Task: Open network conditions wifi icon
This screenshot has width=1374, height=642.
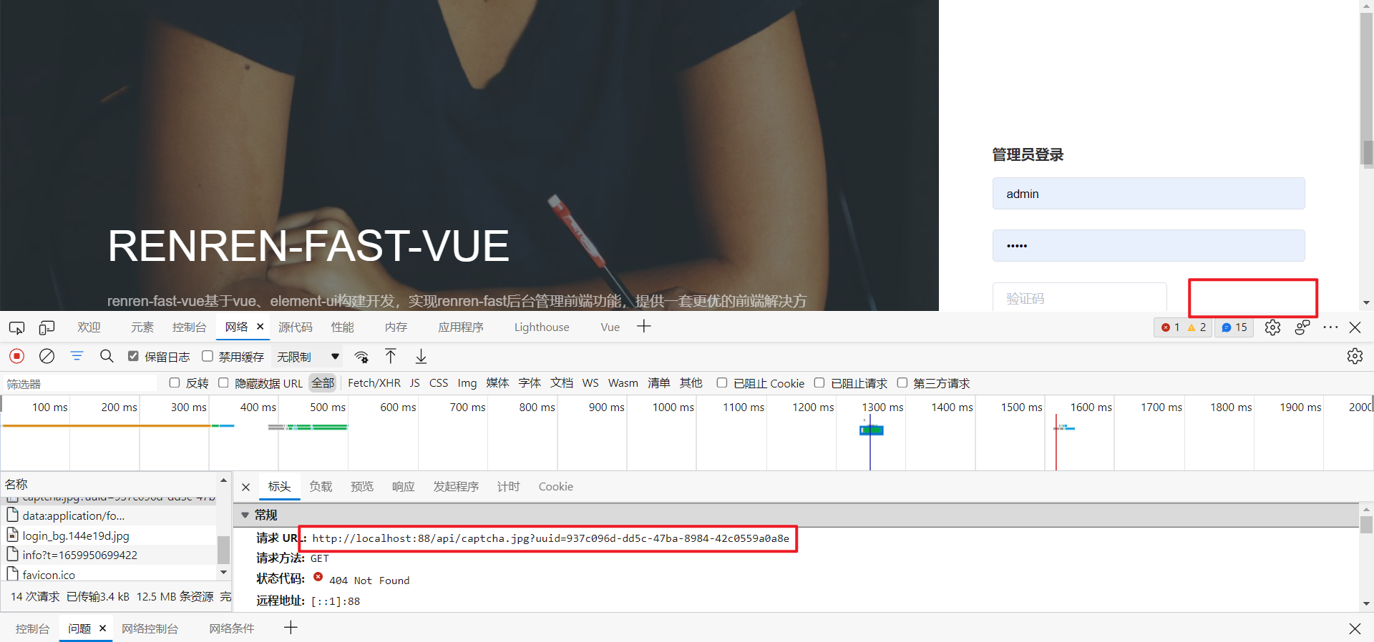Action: (361, 356)
